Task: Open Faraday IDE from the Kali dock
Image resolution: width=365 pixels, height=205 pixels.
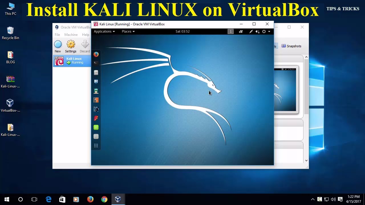Action: coord(96,118)
